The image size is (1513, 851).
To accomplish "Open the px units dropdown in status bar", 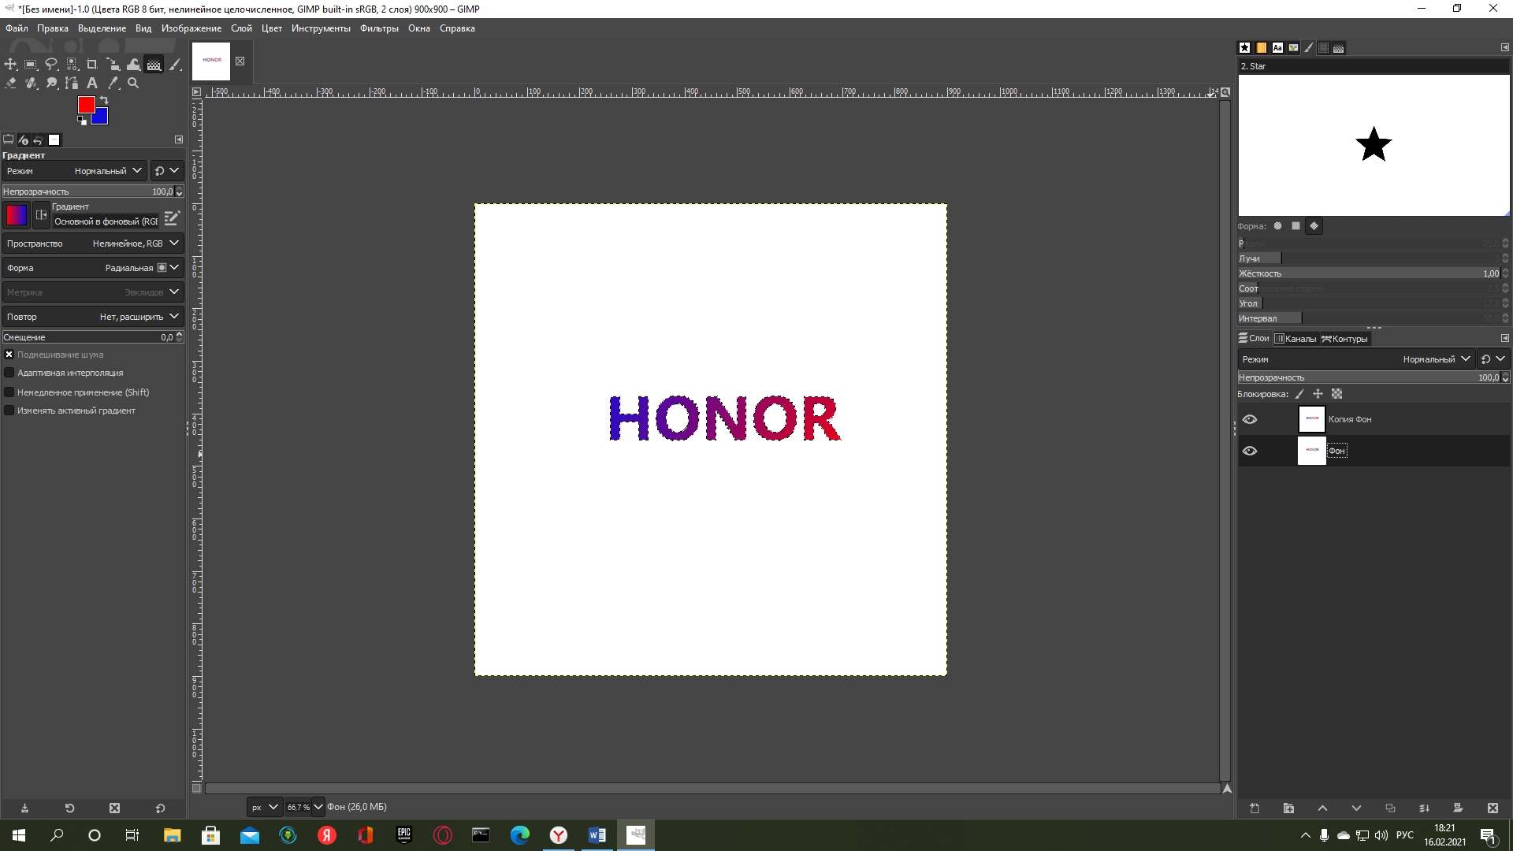I will tap(265, 807).
